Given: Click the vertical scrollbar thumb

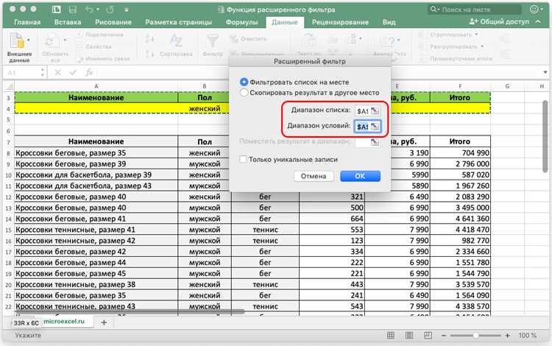Looking at the screenshot, I should point(545,136).
